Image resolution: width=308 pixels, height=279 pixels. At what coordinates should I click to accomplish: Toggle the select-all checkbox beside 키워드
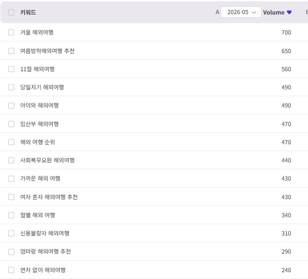click(x=11, y=12)
